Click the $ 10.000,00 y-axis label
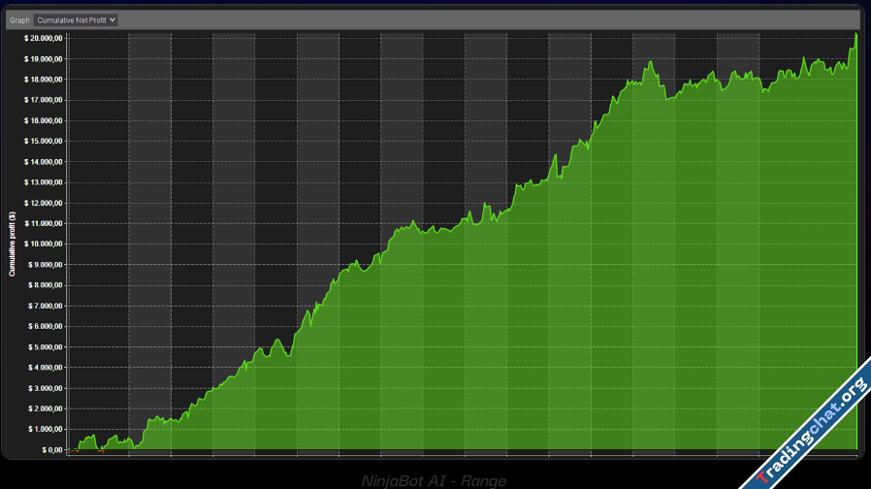871x489 pixels. tap(44, 244)
